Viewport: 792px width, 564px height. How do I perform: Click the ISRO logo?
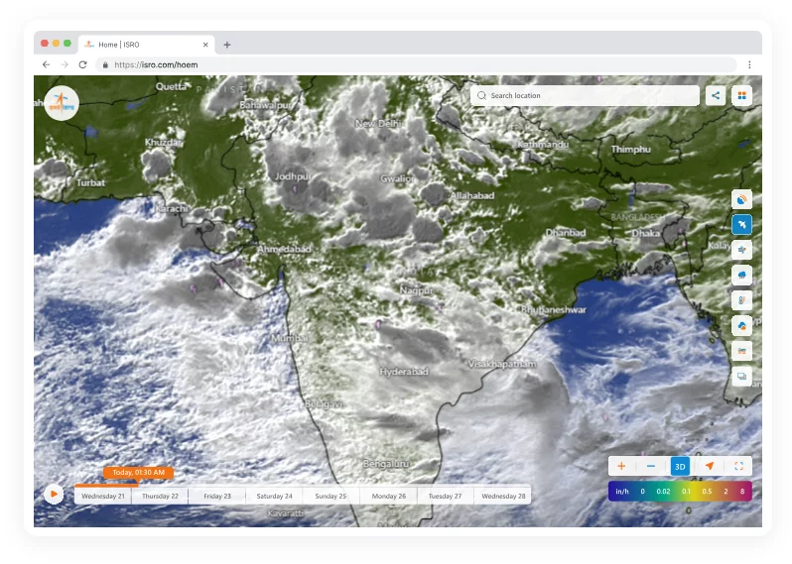coord(62,103)
